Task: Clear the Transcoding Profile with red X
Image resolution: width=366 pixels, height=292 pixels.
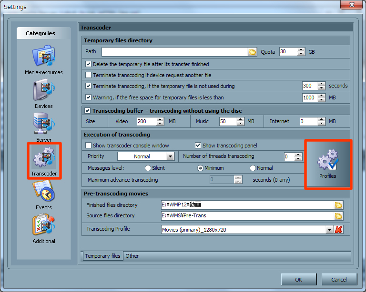Action: (x=338, y=230)
